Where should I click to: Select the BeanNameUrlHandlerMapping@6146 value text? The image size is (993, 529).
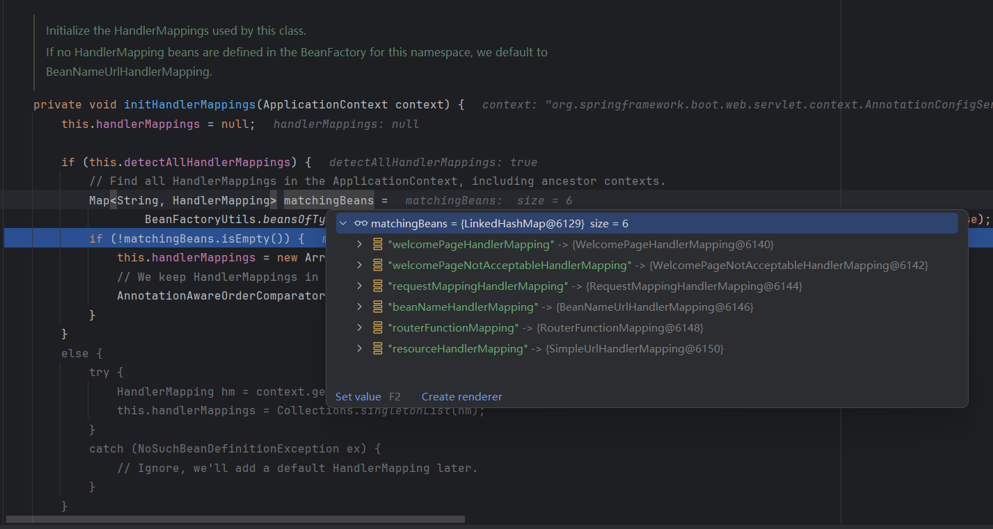pos(654,307)
